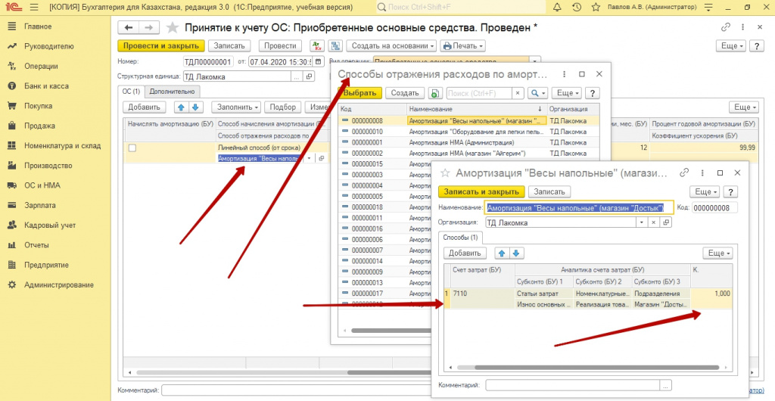
Task: Open Еще menu above Способы table
Action: coord(718,253)
